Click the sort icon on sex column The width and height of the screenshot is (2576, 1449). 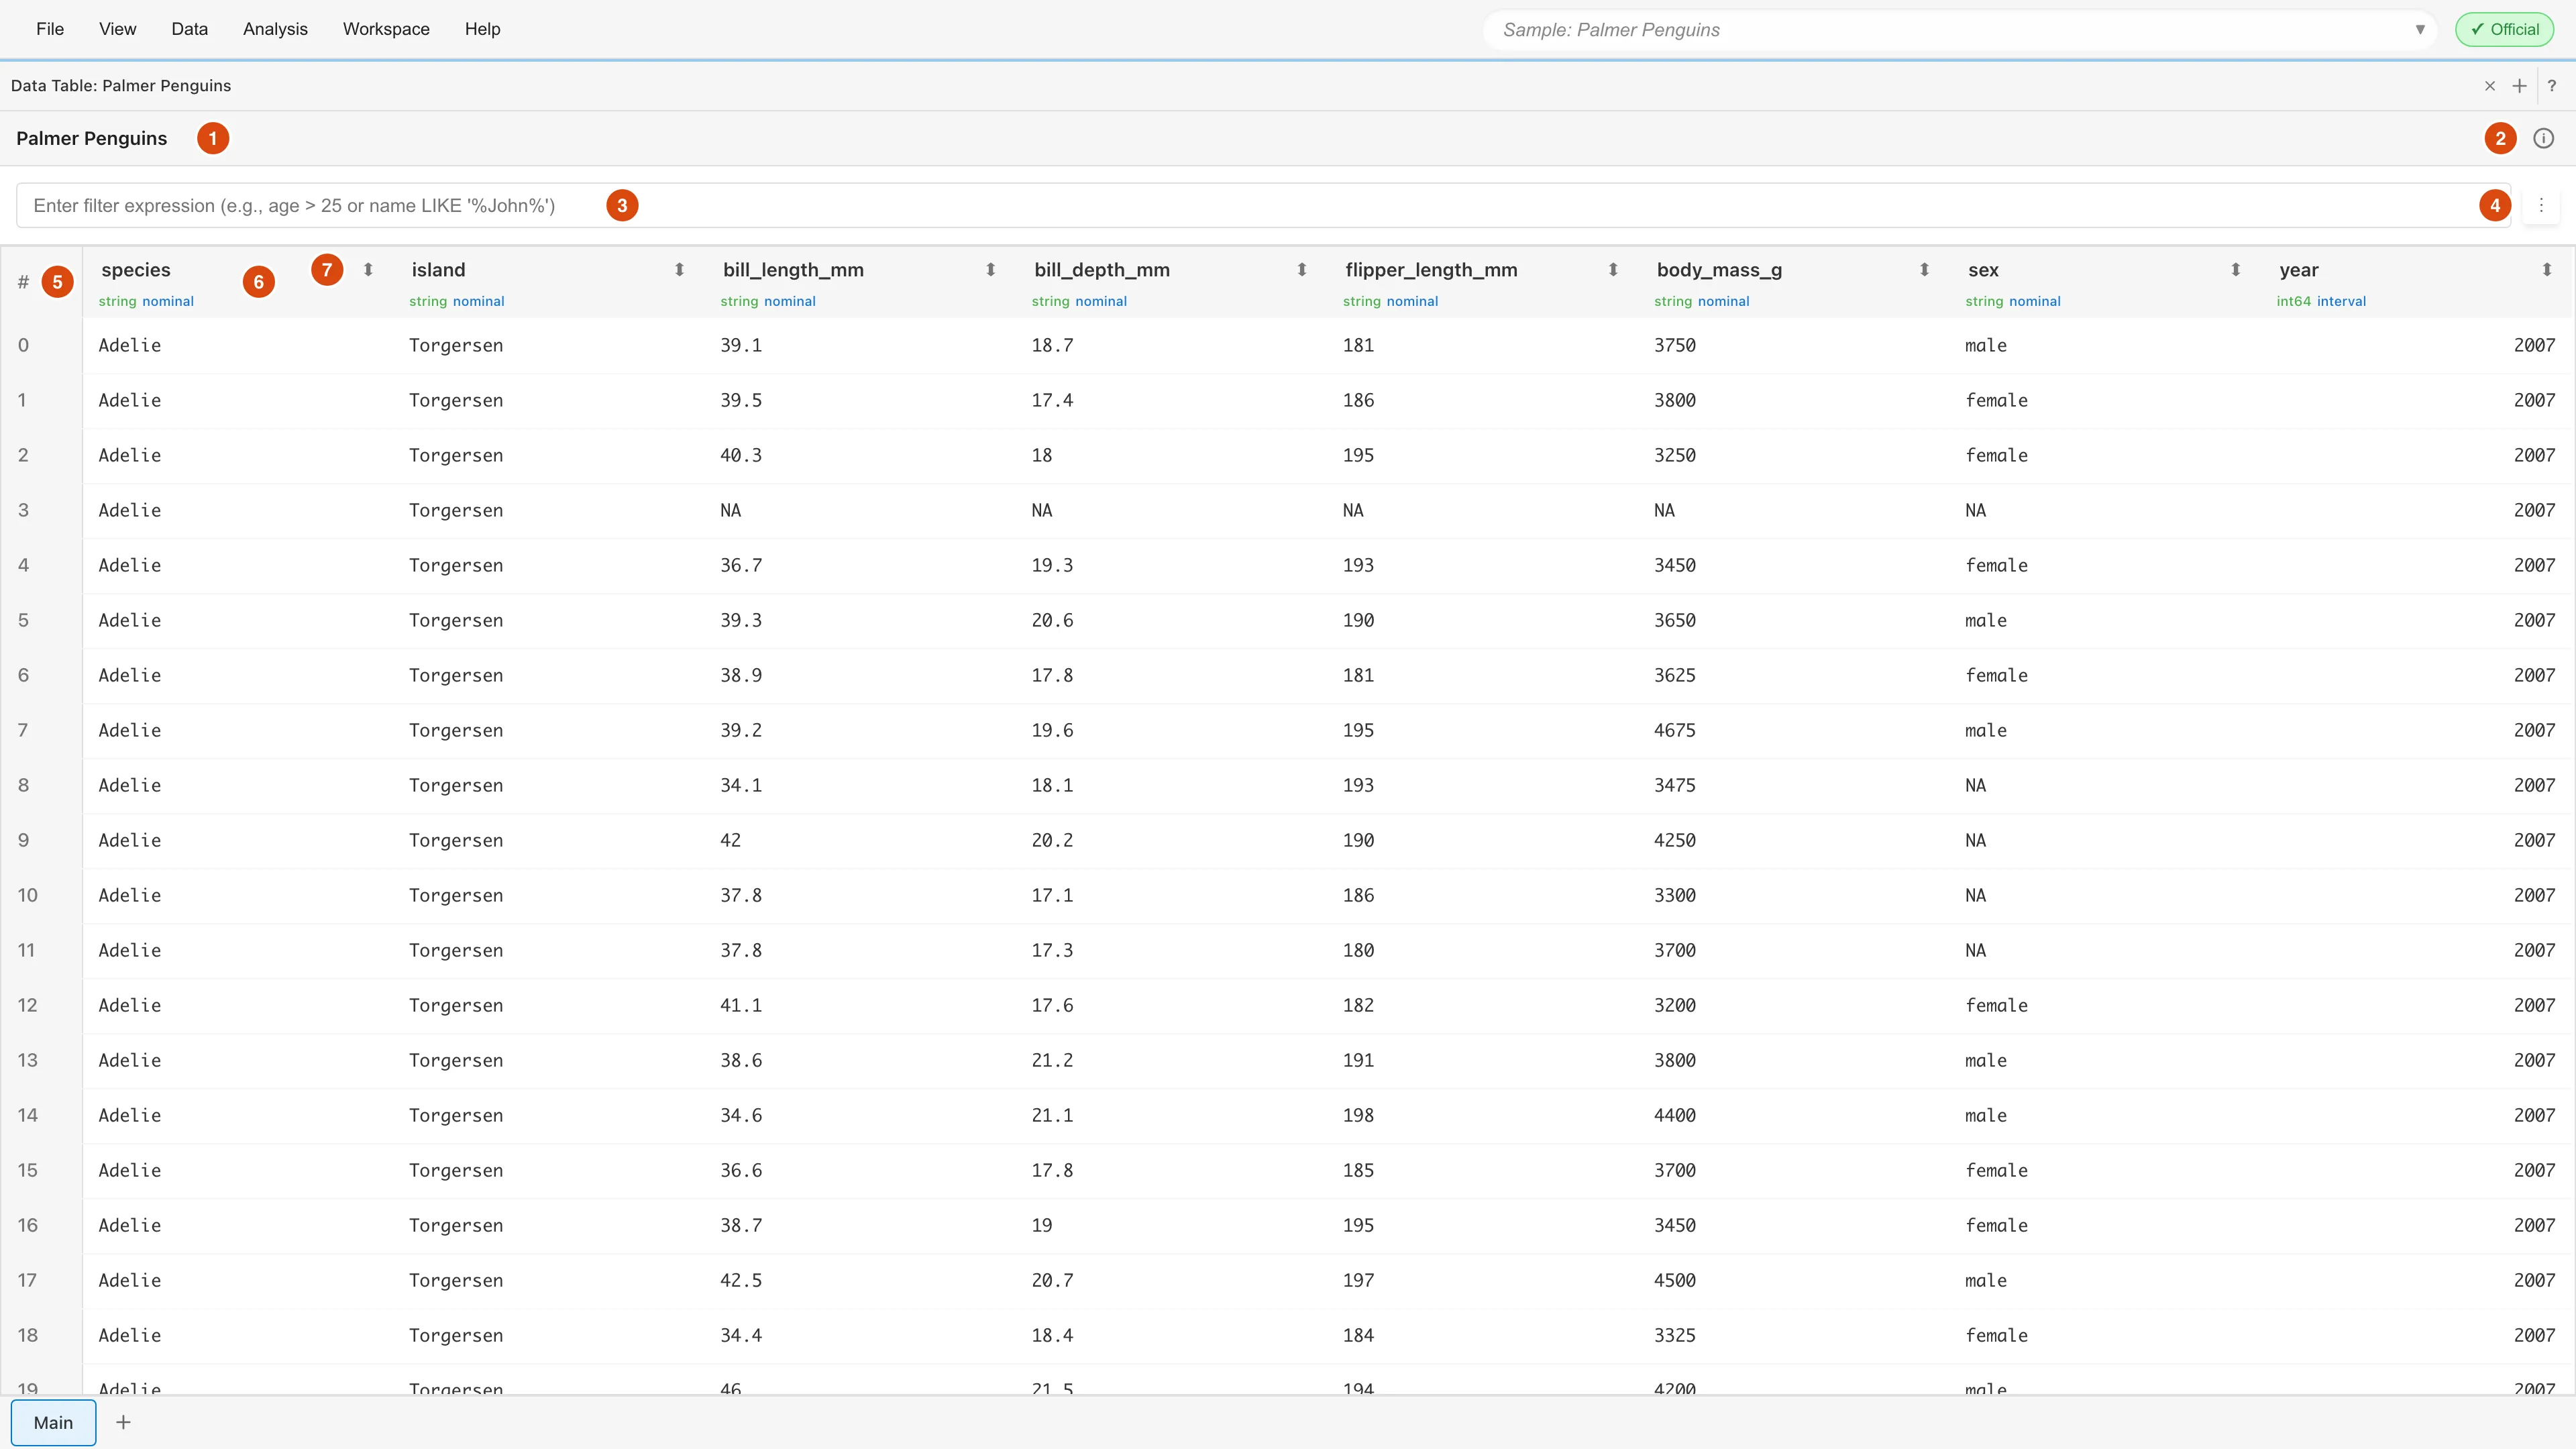(x=2235, y=270)
